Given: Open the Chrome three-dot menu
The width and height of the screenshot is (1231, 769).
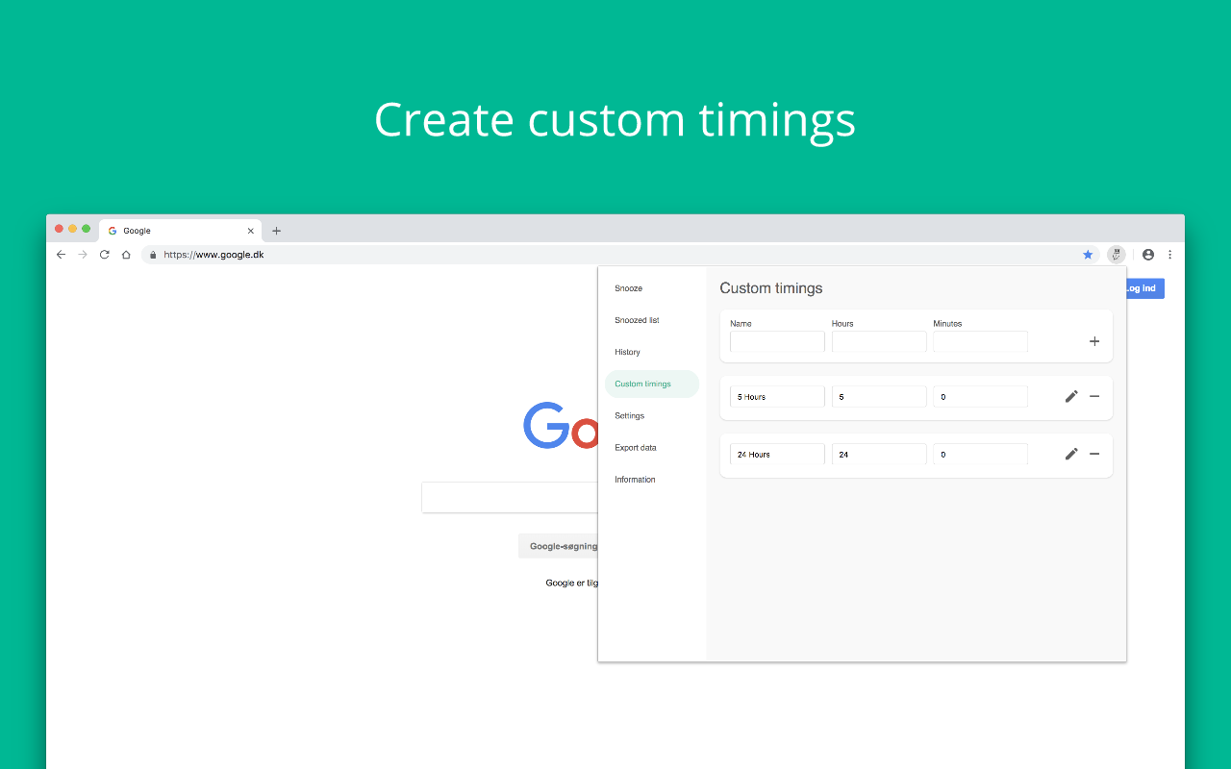Looking at the screenshot, I should (x=1169, y=255).
